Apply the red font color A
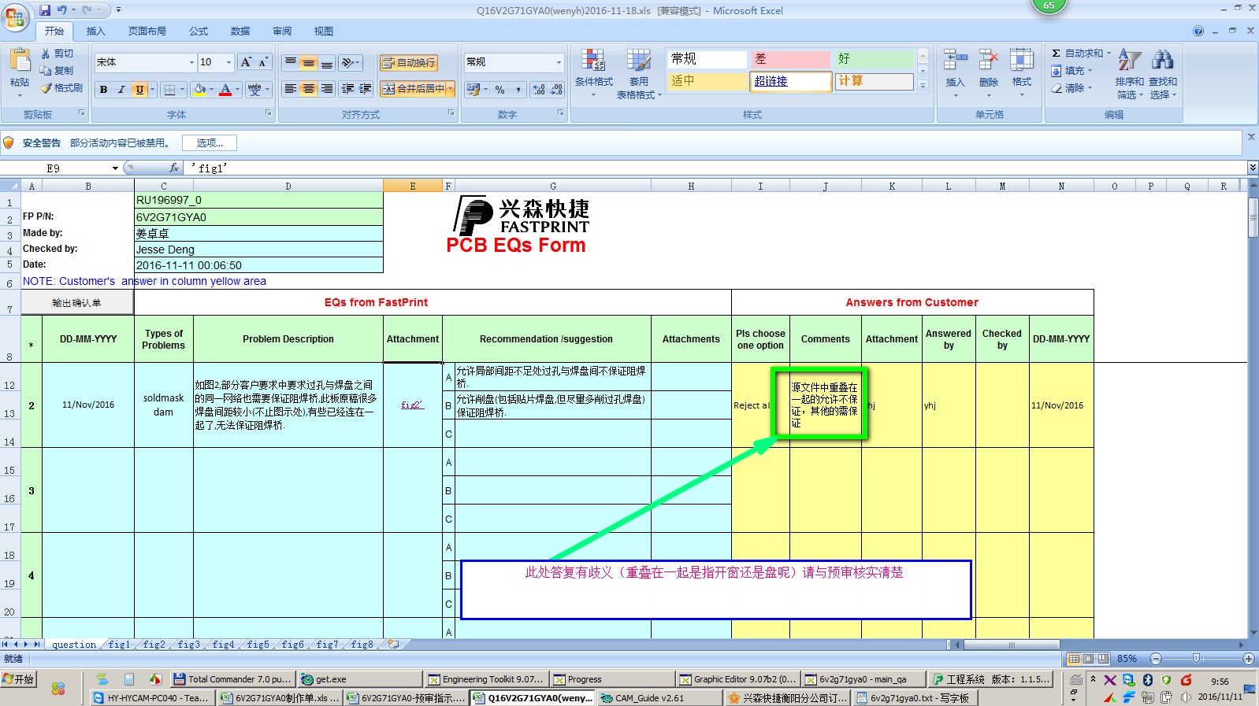The height and width of the screenshot is (706, 1259). 225,90
